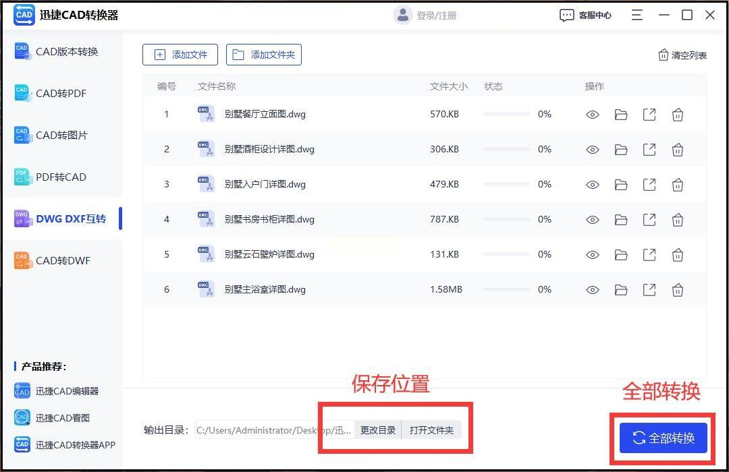Switch to CAD转DWF tab

[62, 261]
